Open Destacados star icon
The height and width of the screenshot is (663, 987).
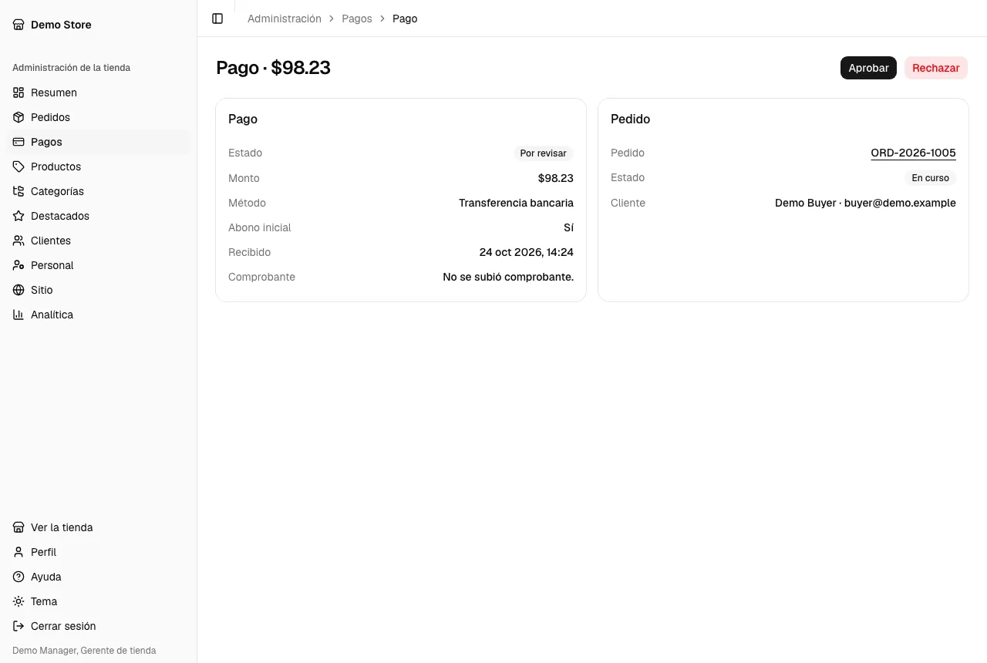tap(19, 216)
